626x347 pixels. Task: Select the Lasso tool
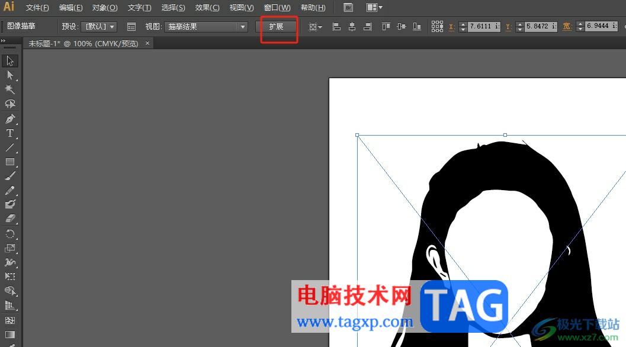(x=10, y=104)
